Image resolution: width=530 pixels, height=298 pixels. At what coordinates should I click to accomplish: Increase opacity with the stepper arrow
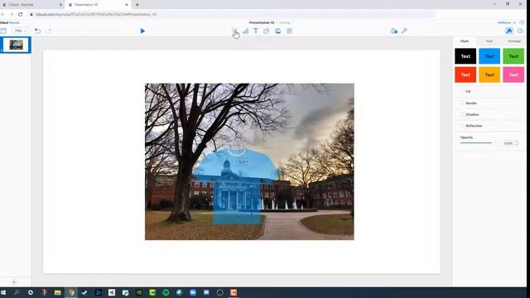click(517, 142)
